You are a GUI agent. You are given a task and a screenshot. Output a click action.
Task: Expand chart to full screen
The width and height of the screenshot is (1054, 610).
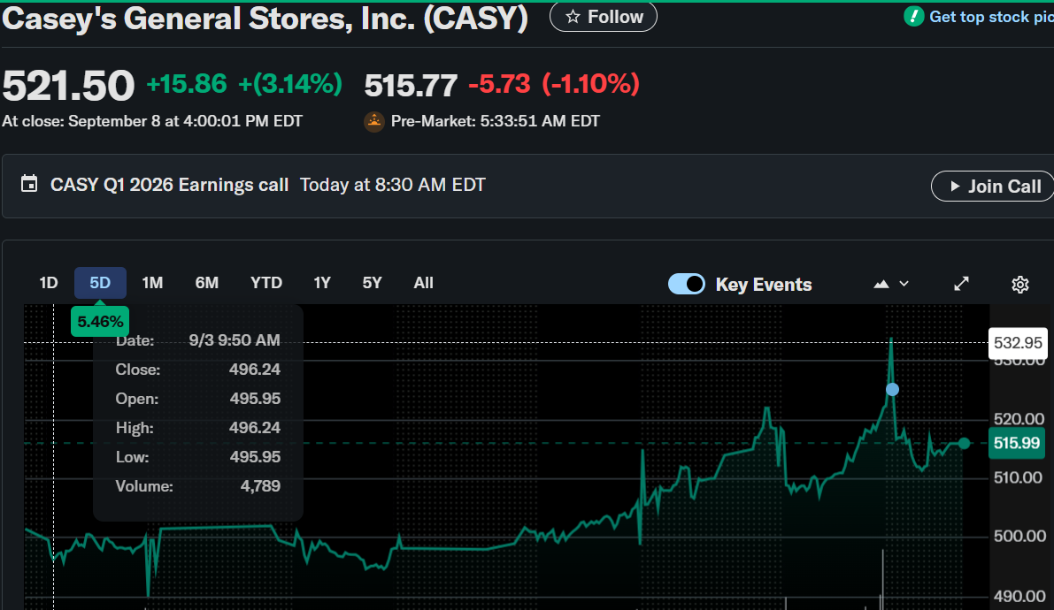[961, 284]
